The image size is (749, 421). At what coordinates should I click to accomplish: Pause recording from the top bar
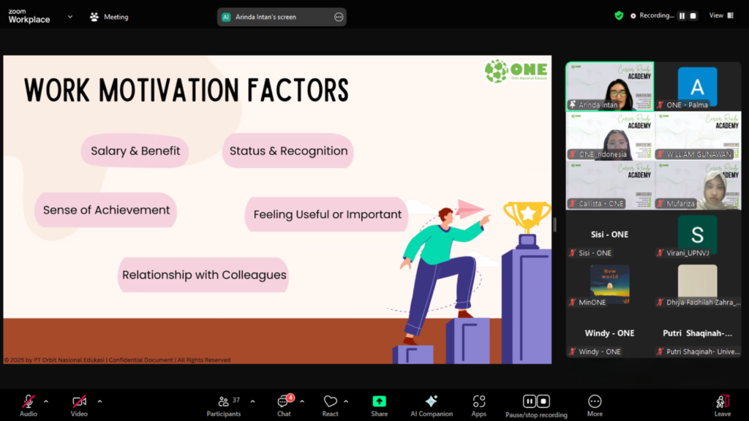[x=682, y=16]
